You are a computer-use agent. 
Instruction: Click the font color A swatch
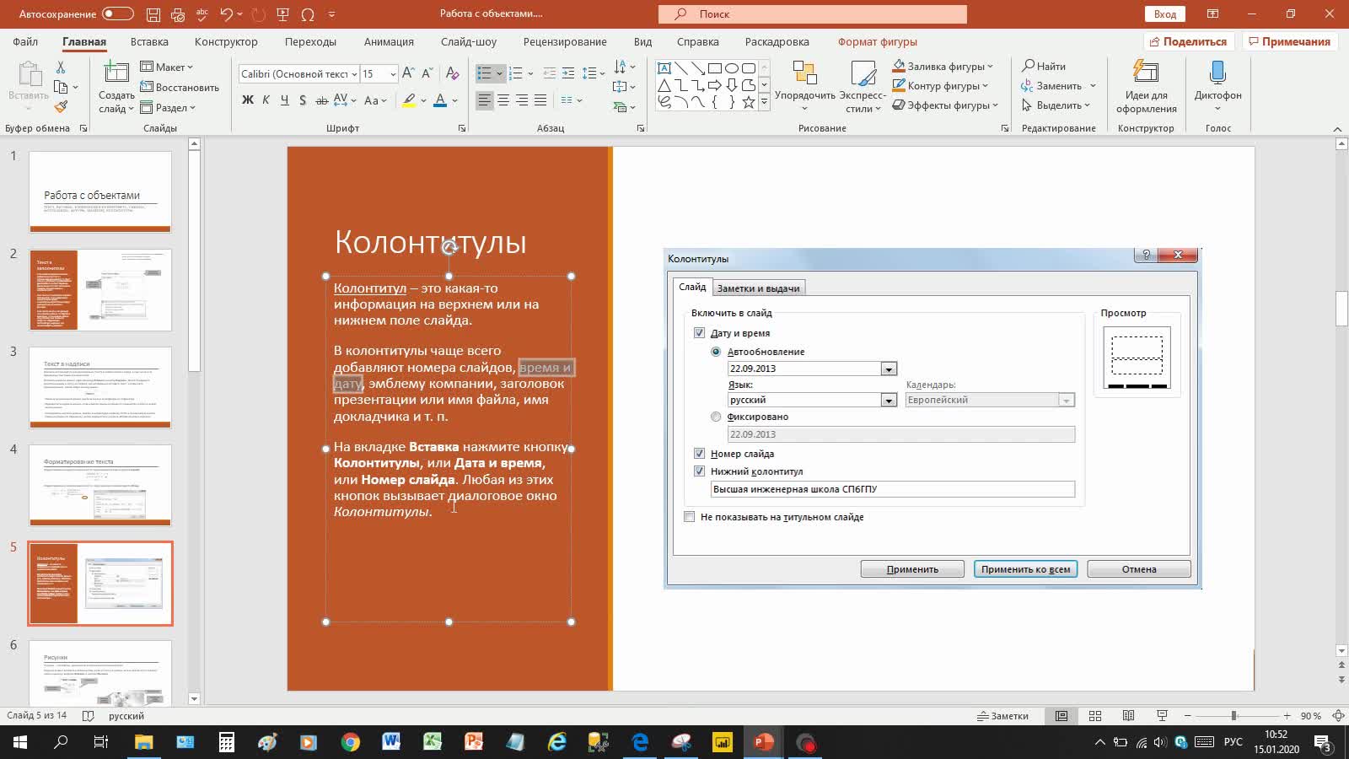(440, 100)
